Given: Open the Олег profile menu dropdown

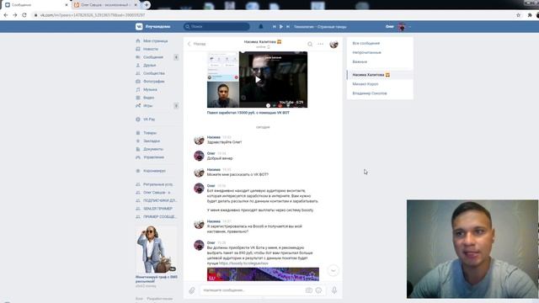Looking at the screenshot, I should (x=398, y=26).
